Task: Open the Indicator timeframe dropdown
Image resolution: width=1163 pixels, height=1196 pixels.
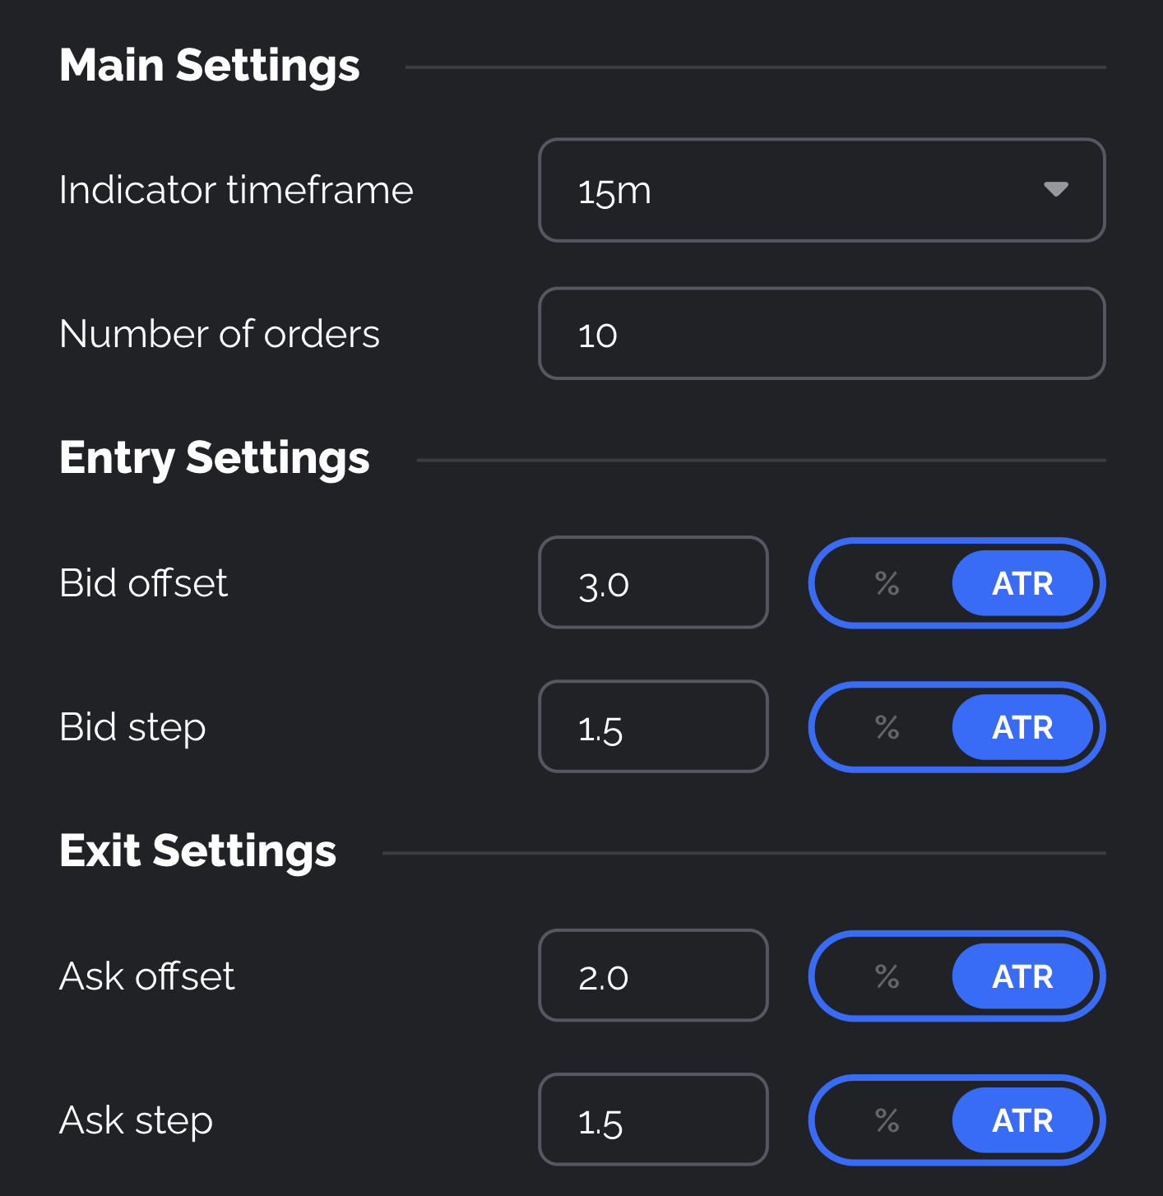Action: (x=821, y=190)
